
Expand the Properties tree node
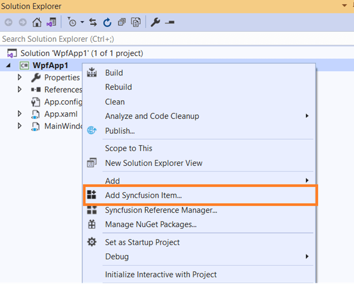click(20, 77)
